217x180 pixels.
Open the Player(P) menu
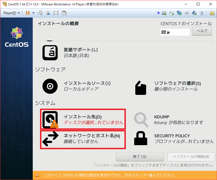click(12, 13)
